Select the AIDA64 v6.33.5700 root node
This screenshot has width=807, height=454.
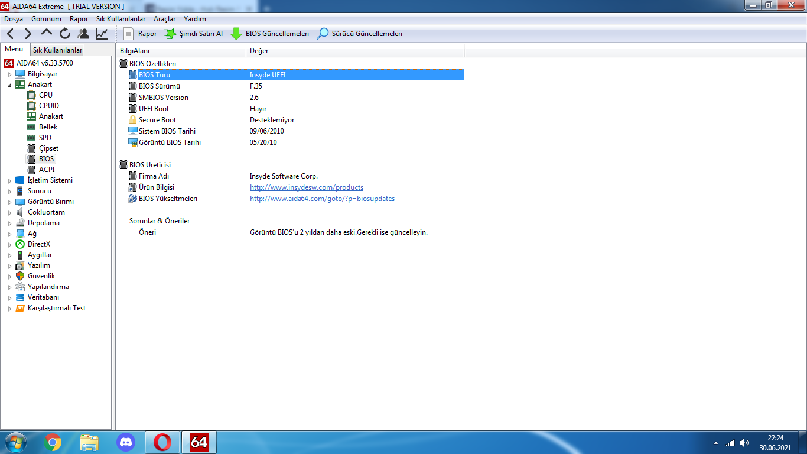pos(39,63)
